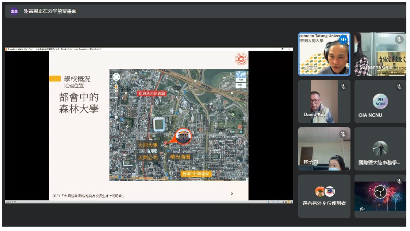Click the 國際暨大陸事務學 profile avatar

point(380,149)
